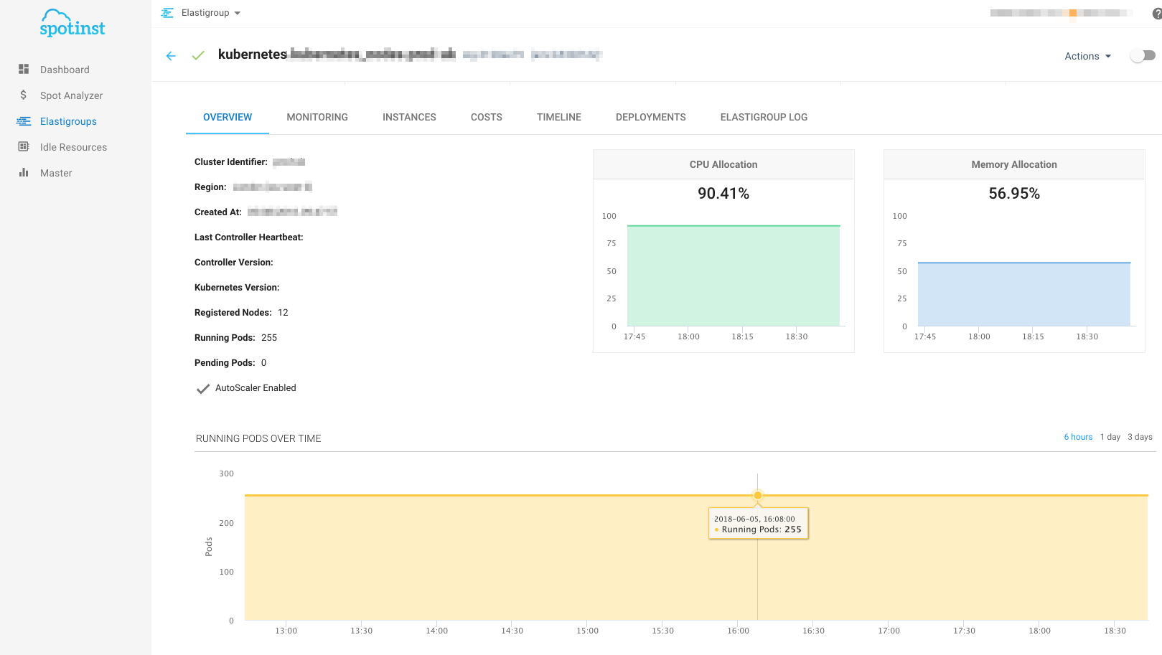1162x655 pixels.
Task: Click the data point marker on pods chart
Action: [757, 495]
